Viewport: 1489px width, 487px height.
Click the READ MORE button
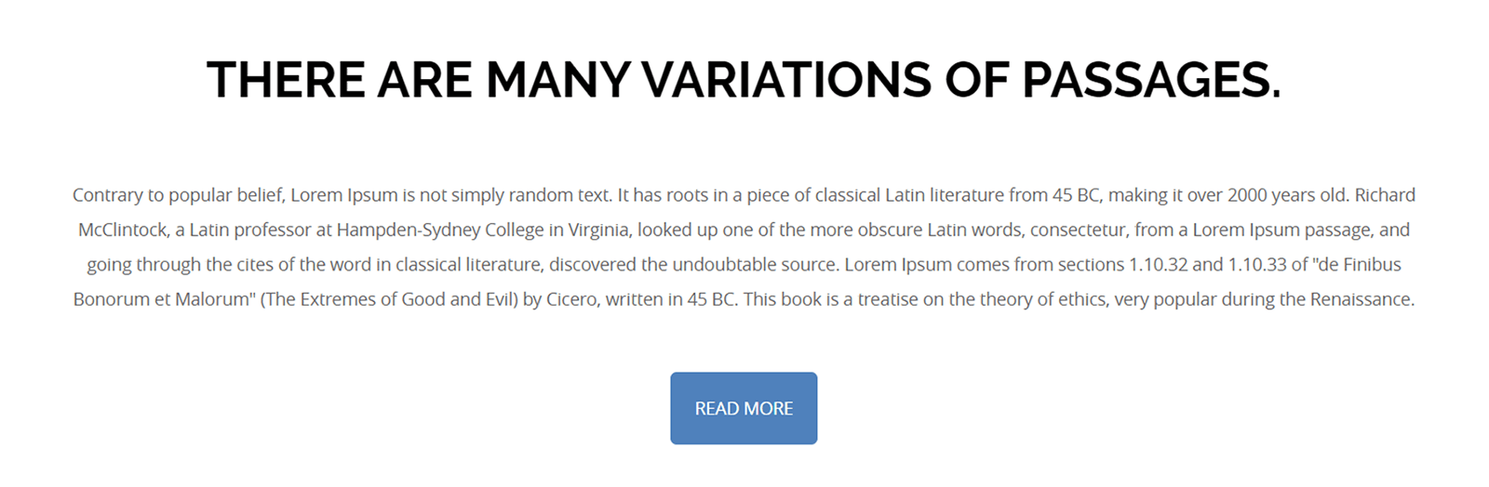point(744,409)
